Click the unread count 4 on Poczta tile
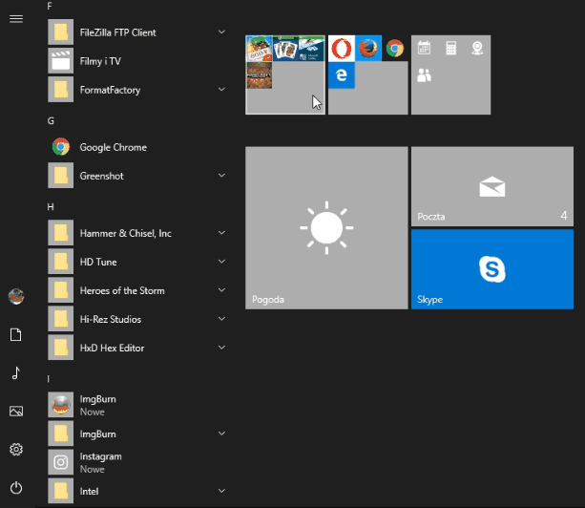 [564, 216]
